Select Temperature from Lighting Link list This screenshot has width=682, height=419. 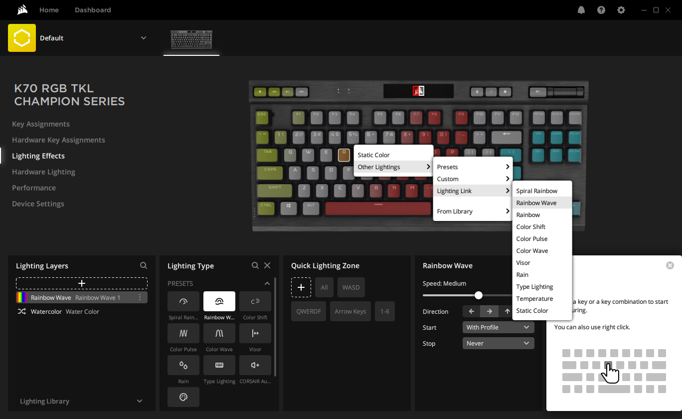542,299
